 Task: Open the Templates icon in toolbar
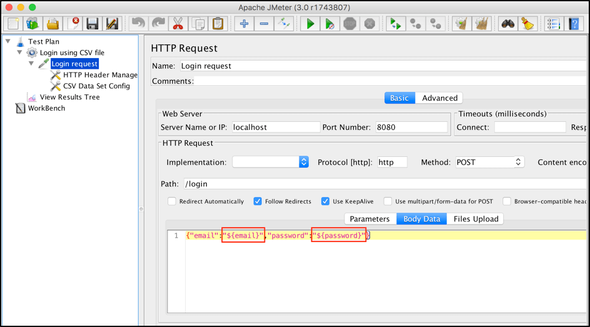point(32,24)
